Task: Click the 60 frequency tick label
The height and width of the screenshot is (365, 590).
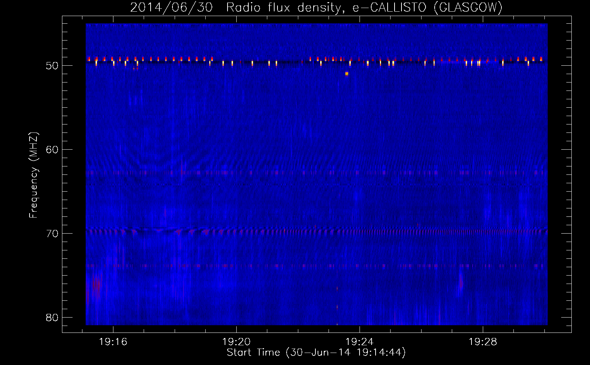Action: point(52,150)
